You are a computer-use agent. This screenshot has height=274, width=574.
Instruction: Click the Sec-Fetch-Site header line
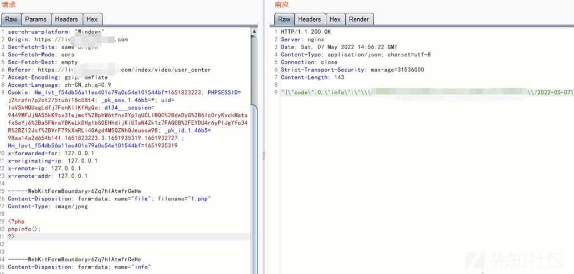pos(53,47)
